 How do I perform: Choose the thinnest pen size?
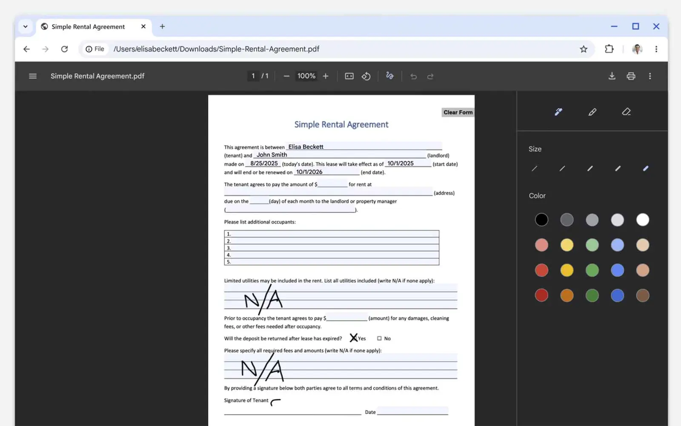(x=535, y=169)
